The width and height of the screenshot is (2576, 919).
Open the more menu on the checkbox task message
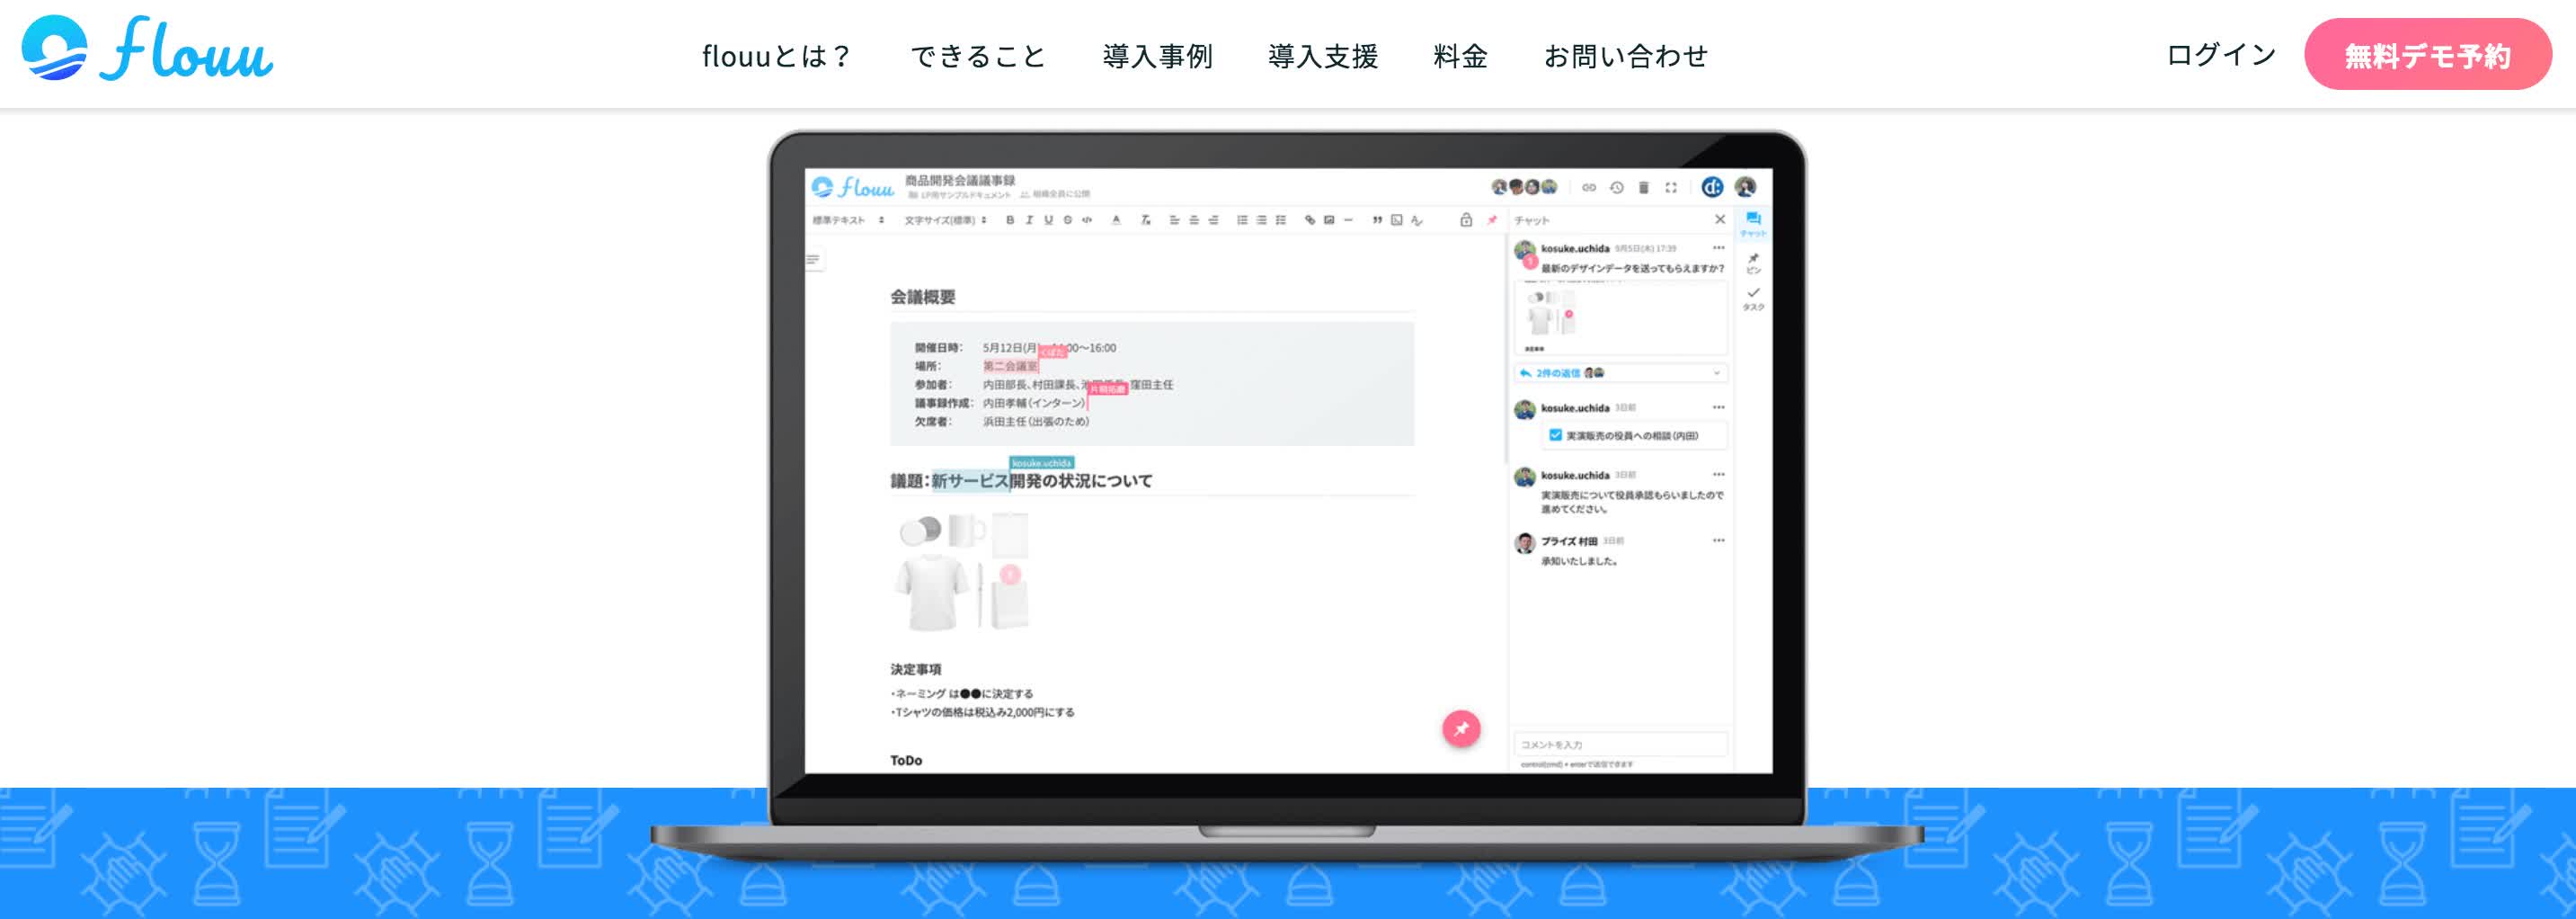click(1718, 408)
